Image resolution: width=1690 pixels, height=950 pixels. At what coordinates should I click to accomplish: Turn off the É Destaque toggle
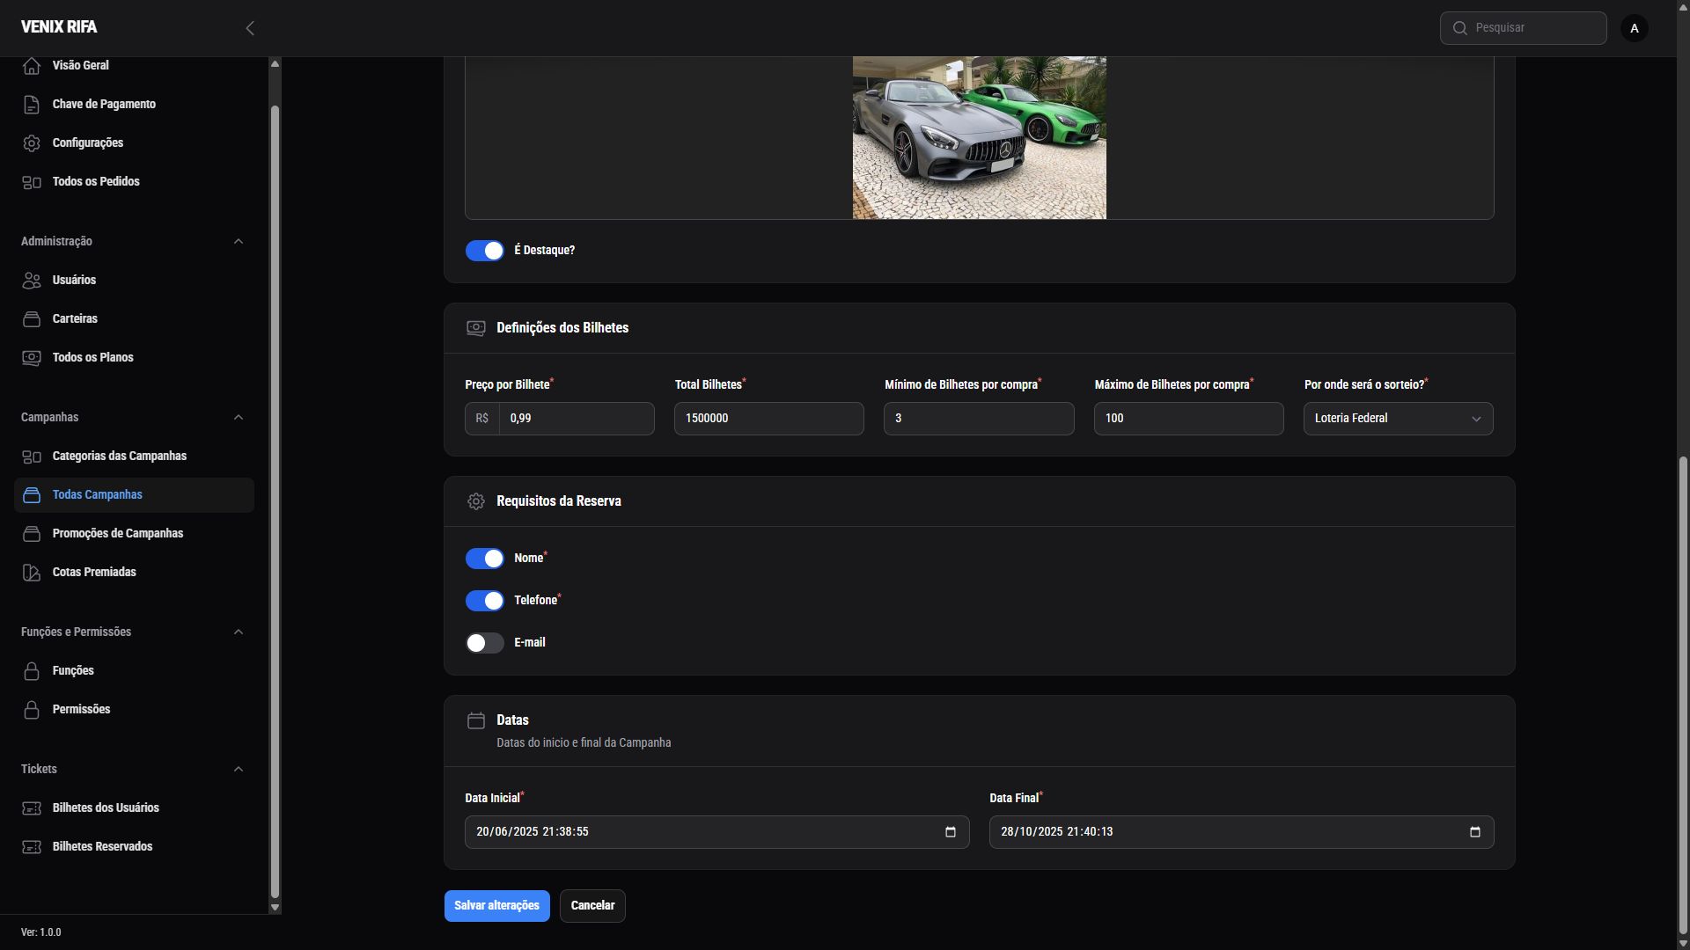point(485,251)
